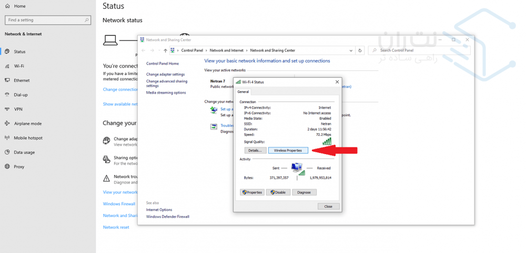Open Mobile hotspot settings

[x=28, y=138]
